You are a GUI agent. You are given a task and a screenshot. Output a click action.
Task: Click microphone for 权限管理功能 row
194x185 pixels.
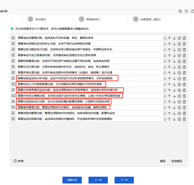tap(165, 61)
